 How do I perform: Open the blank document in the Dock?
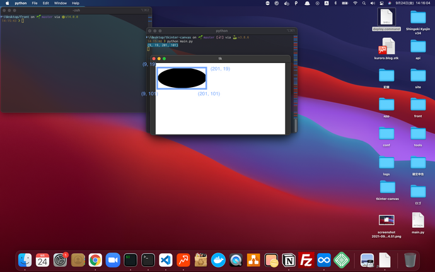[x=385, y=261]
